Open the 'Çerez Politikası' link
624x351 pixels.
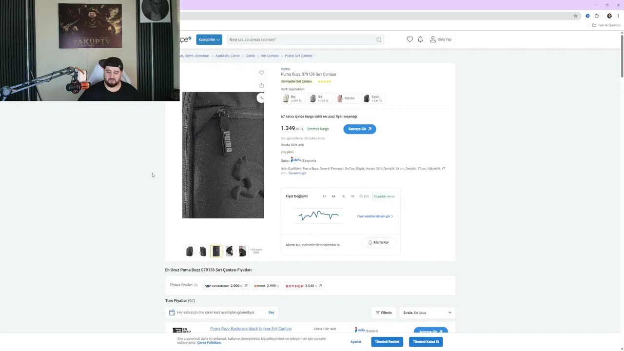pos(209,343)
